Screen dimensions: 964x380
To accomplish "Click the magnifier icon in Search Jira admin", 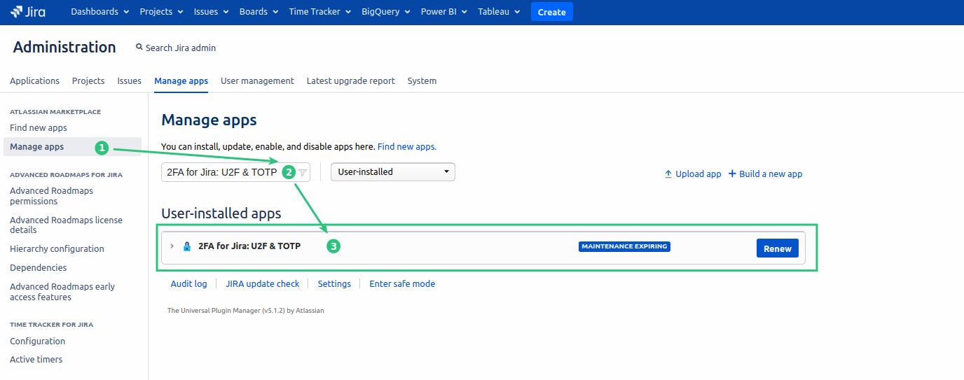I will tap(139, 47).
